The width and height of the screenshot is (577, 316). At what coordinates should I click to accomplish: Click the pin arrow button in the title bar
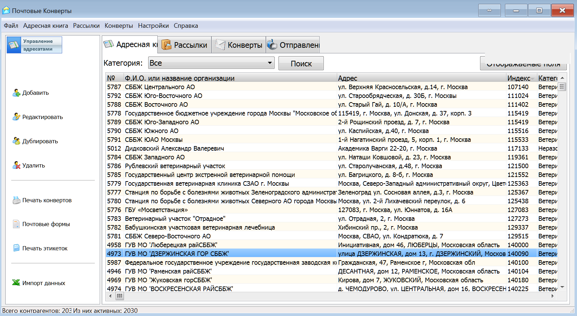click(x=489, y=11)
